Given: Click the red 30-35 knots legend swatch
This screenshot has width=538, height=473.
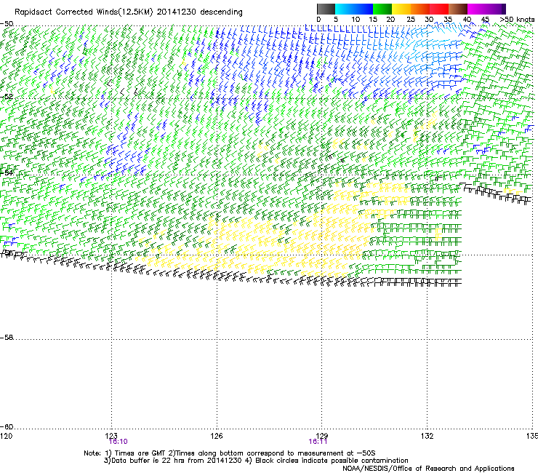Looking at the screenshot, I should [x=439, y=9].
